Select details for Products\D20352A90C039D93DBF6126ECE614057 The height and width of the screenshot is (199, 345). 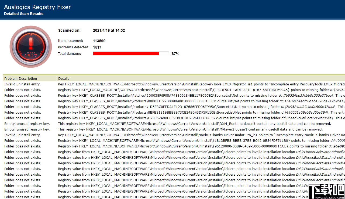(x=201, y=118)
